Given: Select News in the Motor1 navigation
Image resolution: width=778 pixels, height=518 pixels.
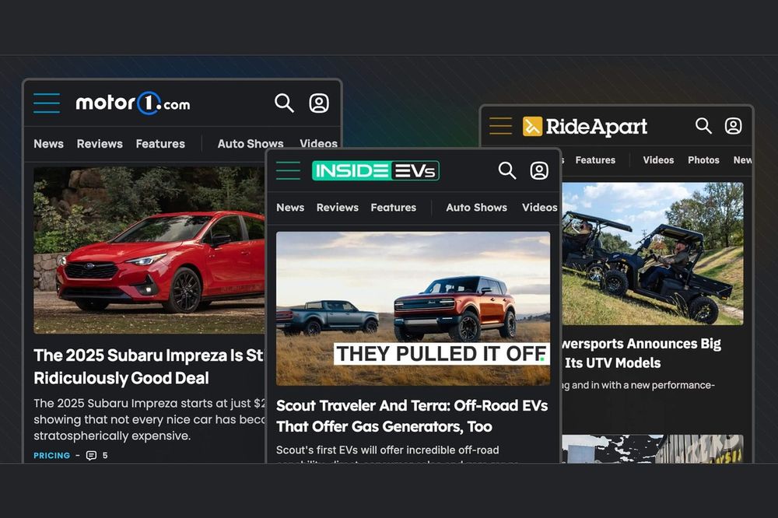Looking at the screenshot, I should point(48,144).
